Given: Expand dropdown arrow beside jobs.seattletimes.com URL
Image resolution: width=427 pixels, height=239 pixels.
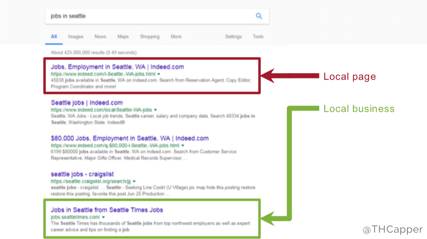Looking at the screenshot, I should (104, 217).
